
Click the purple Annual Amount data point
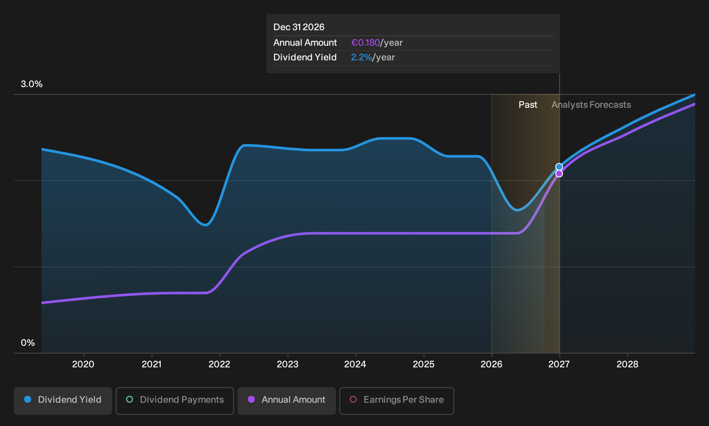(559, 173)
